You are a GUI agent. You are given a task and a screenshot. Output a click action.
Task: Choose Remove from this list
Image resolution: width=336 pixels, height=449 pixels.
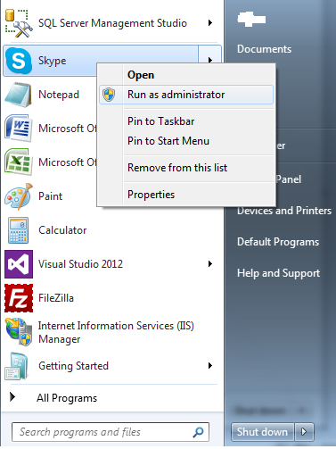point(186,168)
